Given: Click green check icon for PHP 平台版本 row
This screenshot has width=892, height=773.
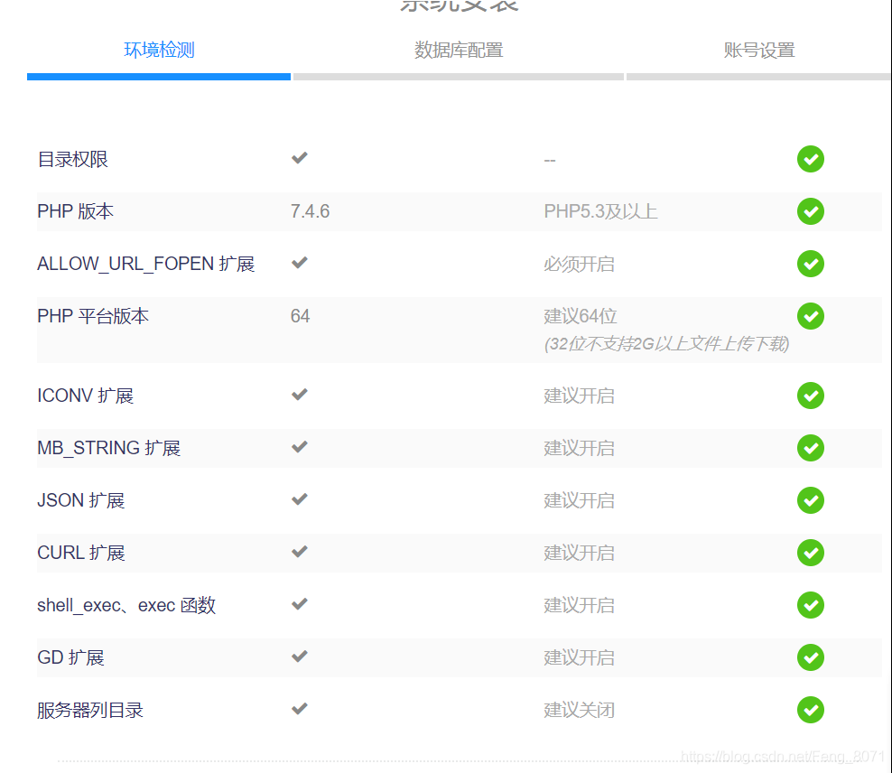Looking at the screenshot, I should [x=811, y=316].
